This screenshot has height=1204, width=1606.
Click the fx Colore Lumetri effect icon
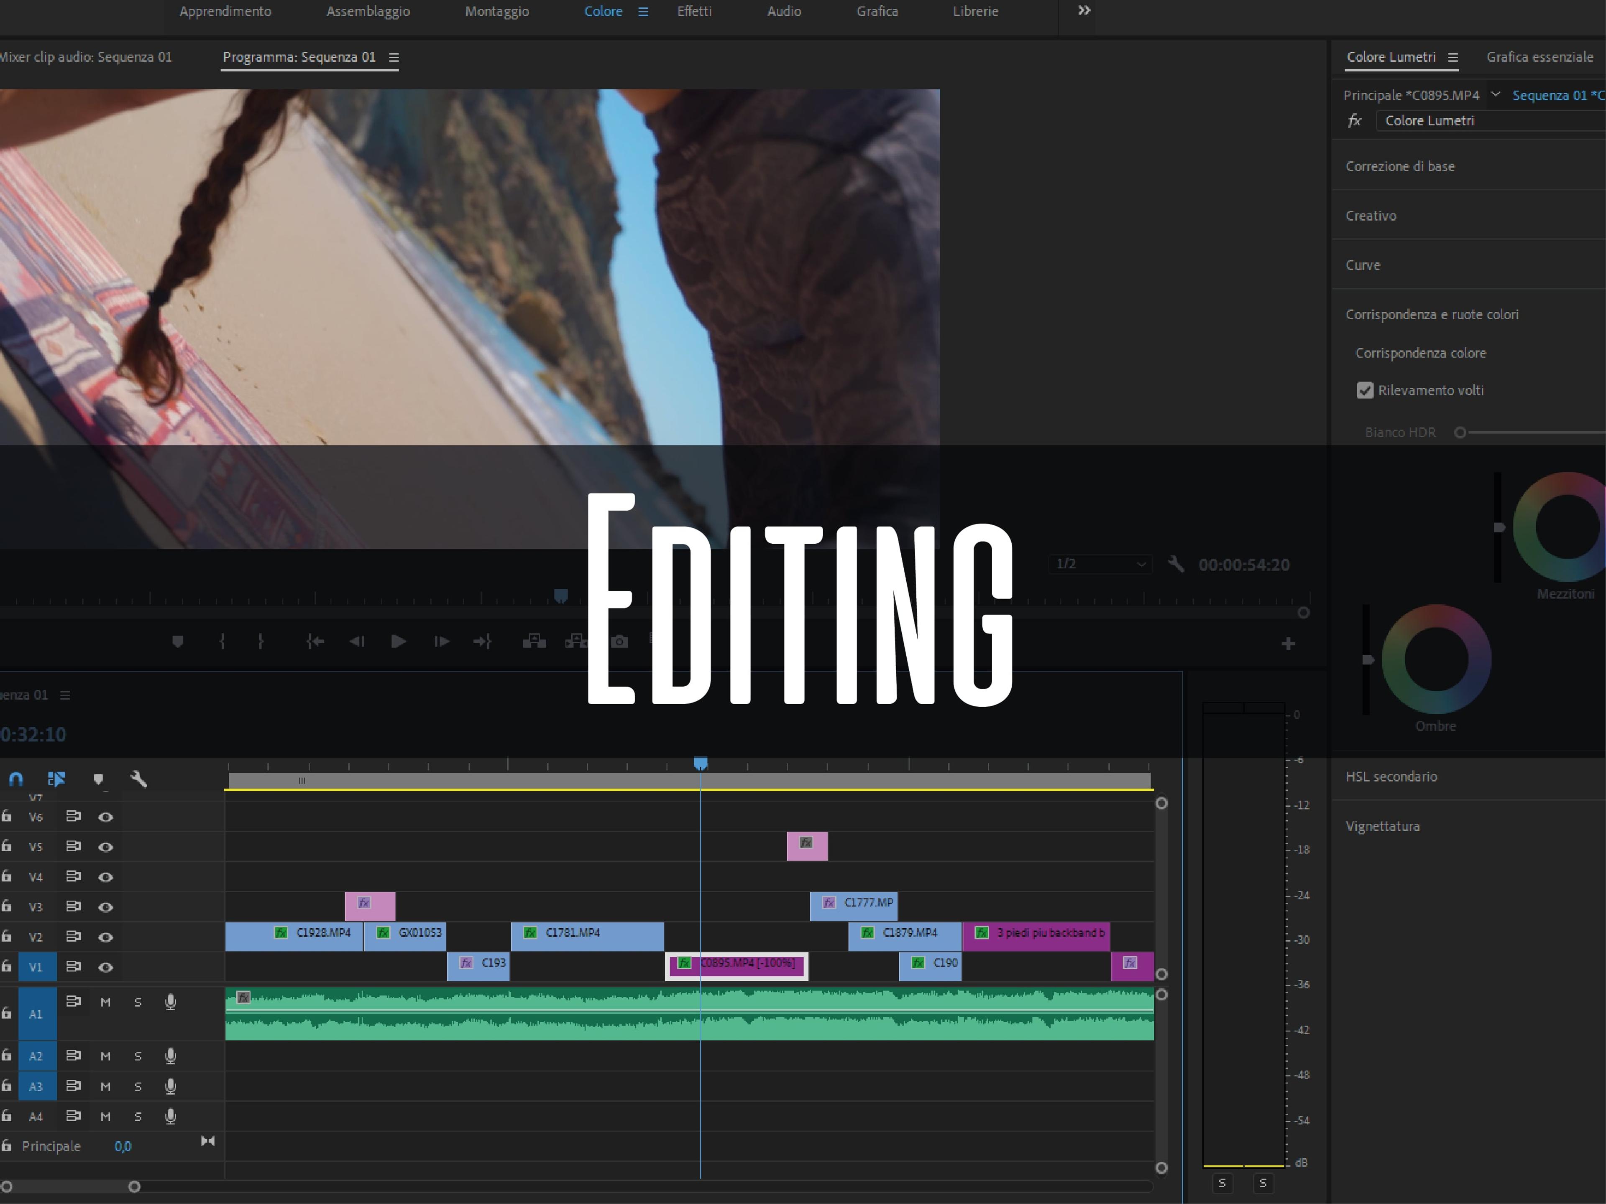coord(1355,120)
